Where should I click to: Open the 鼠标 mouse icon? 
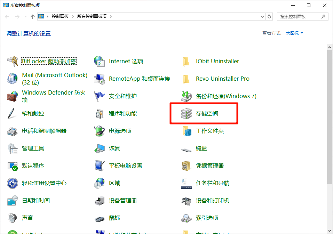(x=100, y=218)
